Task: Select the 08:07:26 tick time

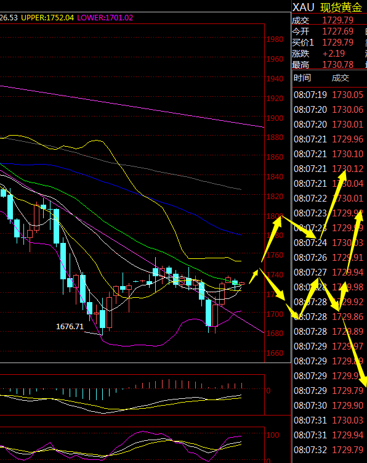Action: click(310, 258)
